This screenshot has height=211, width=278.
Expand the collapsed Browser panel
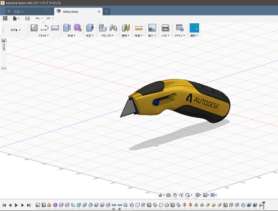point(3,41)
